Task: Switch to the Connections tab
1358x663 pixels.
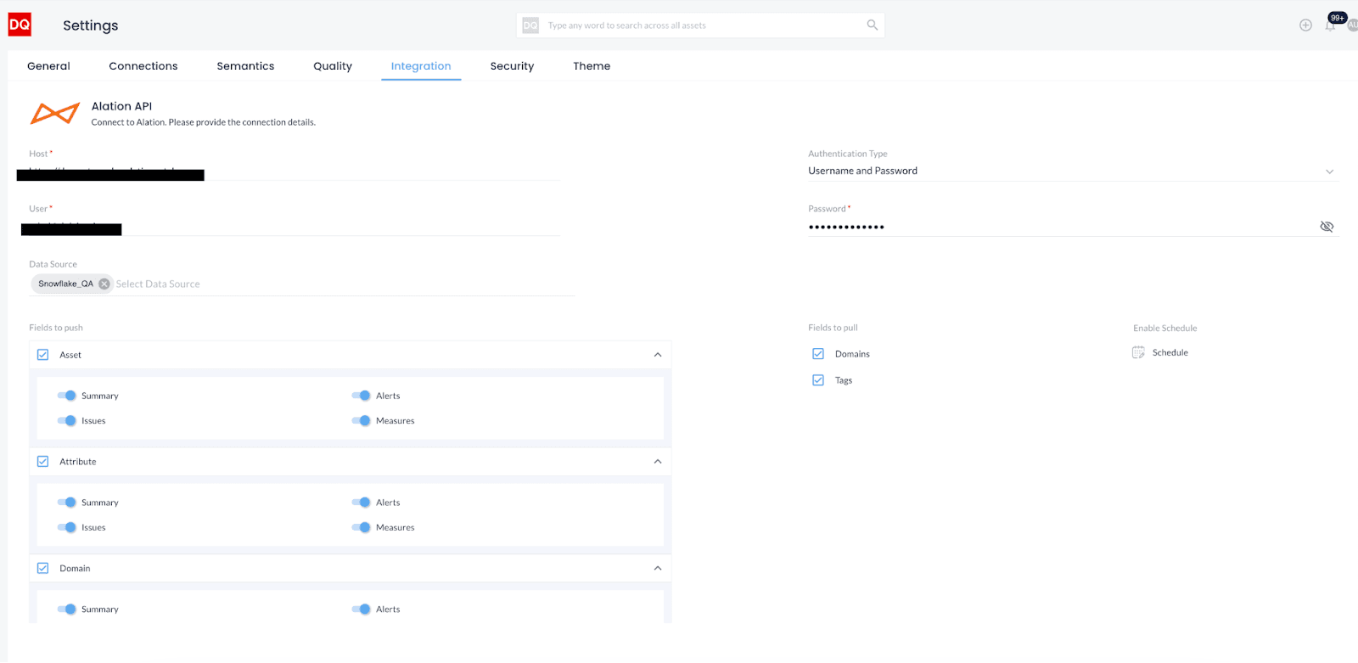Action: click(x=143, y=66)
